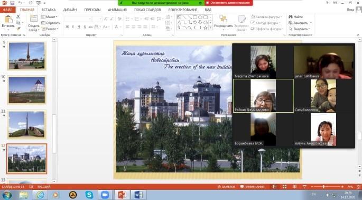Select the rectangle shape in shapes gallery
Image resolution: width=362 pixels, height=200 pixels.
(x=194, y=17)
